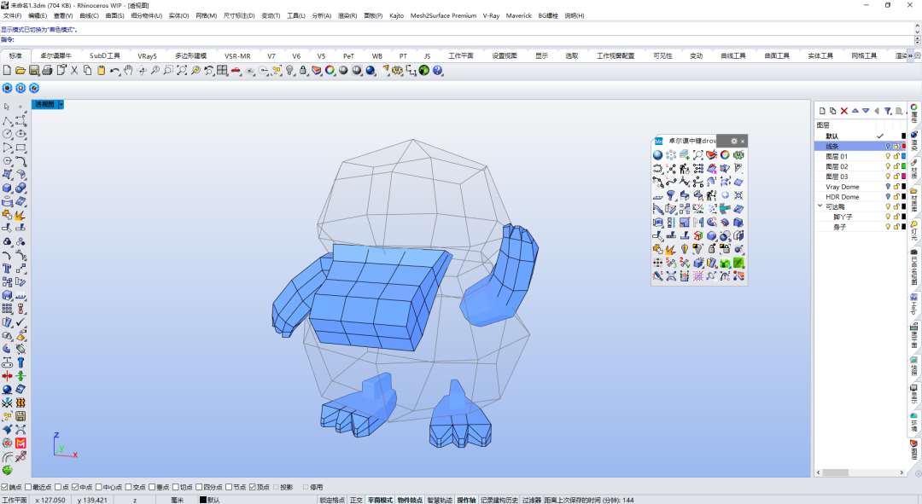Toggle the 端点 osnap checkbox

pos(4,487)
